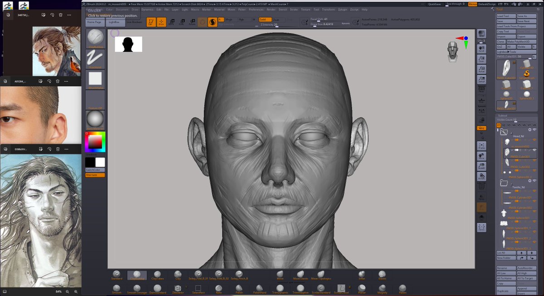Screen dimensions: 544x296
Task: Adjust the Z Intensity slider
Action: 279,24
